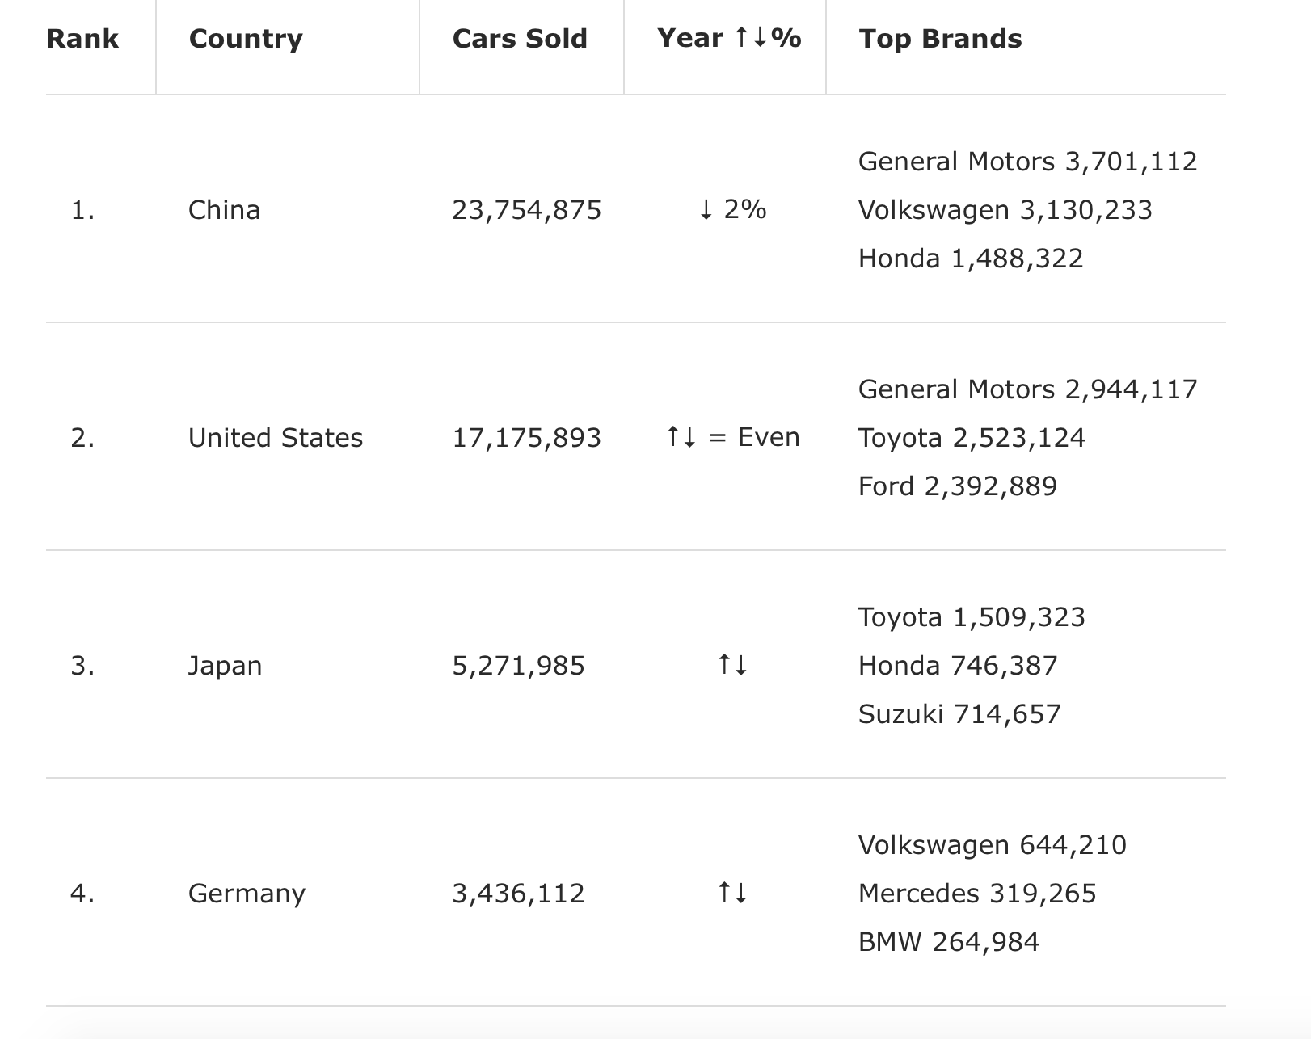The height and width of the screenshot is (1039, 1311).
Task: Click the BMW 264,984 entry
Action: click(x=948, y=942)
